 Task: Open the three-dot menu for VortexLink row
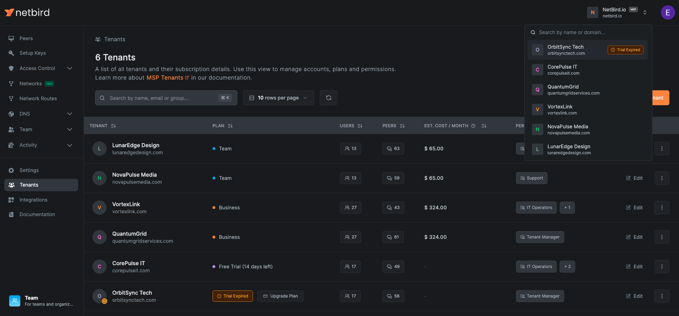[x=662, y=208]
